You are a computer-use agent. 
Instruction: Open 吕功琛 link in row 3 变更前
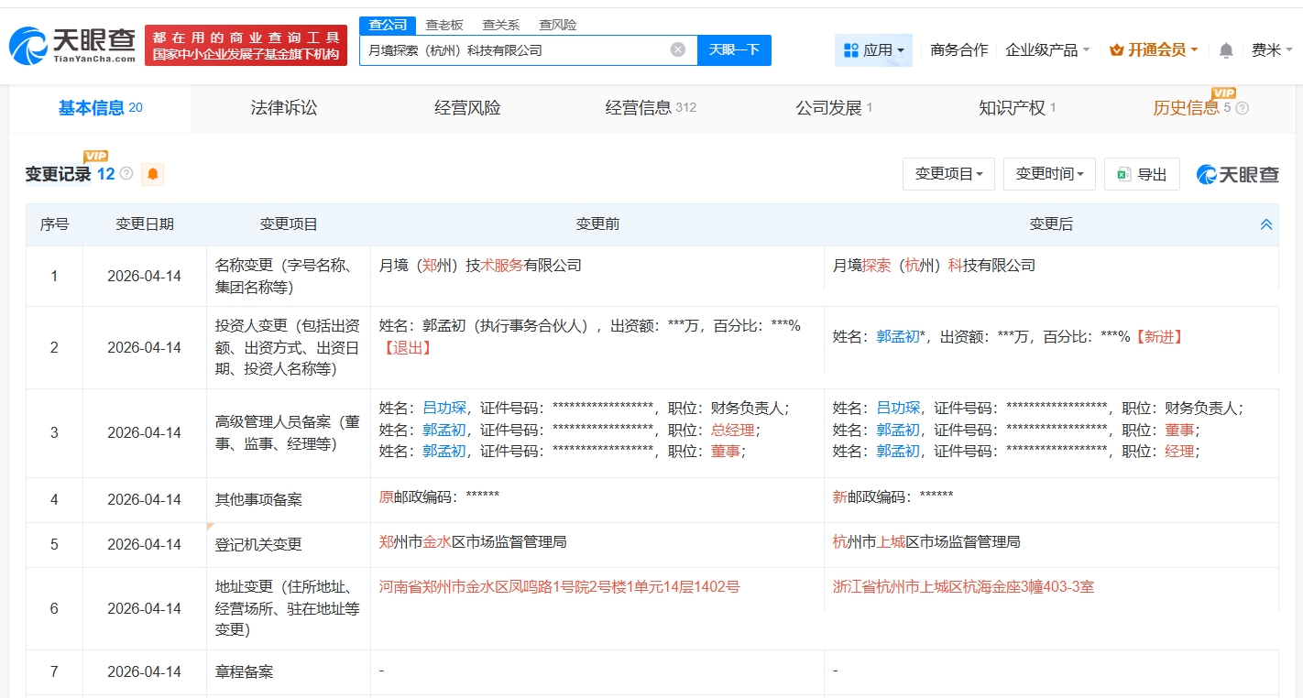pos(444,408)
